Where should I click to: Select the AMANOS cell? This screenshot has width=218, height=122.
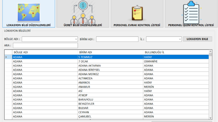click(110, 82)
